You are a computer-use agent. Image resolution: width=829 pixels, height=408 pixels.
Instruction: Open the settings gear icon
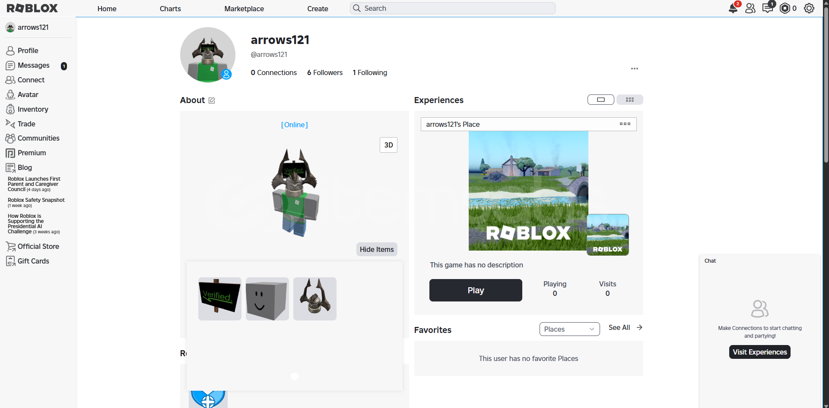[x=809, y=8]
